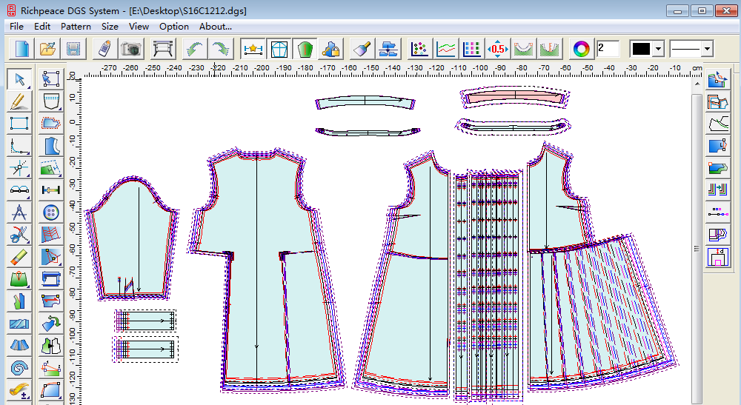Click the plotter output icon
The height and width of the screenshot is (405, 741).
tap(162, 50)
